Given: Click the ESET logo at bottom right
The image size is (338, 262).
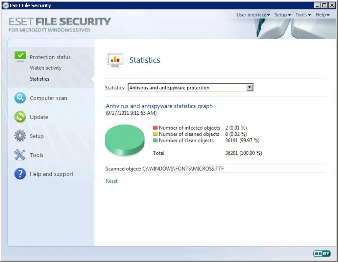Looking at the screenshot, I should (x=322, y=253).
